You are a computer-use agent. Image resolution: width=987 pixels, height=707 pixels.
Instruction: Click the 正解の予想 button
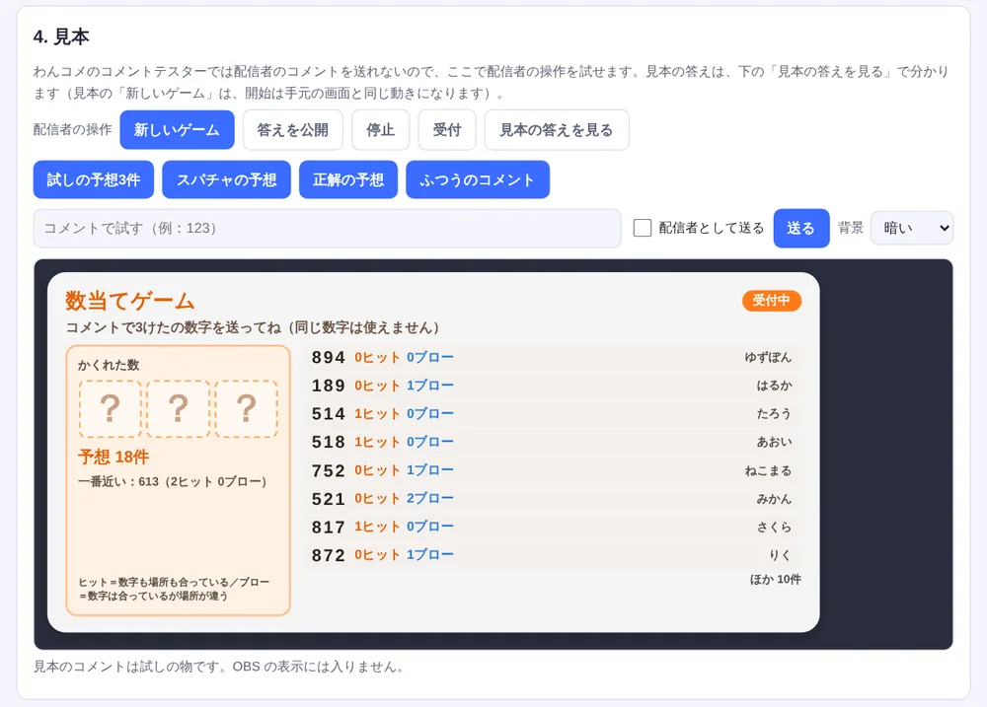(348, 179)
